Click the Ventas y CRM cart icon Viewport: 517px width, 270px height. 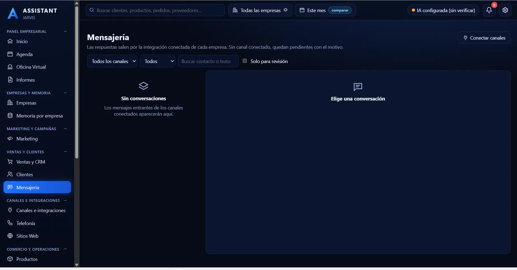[10, 161]
